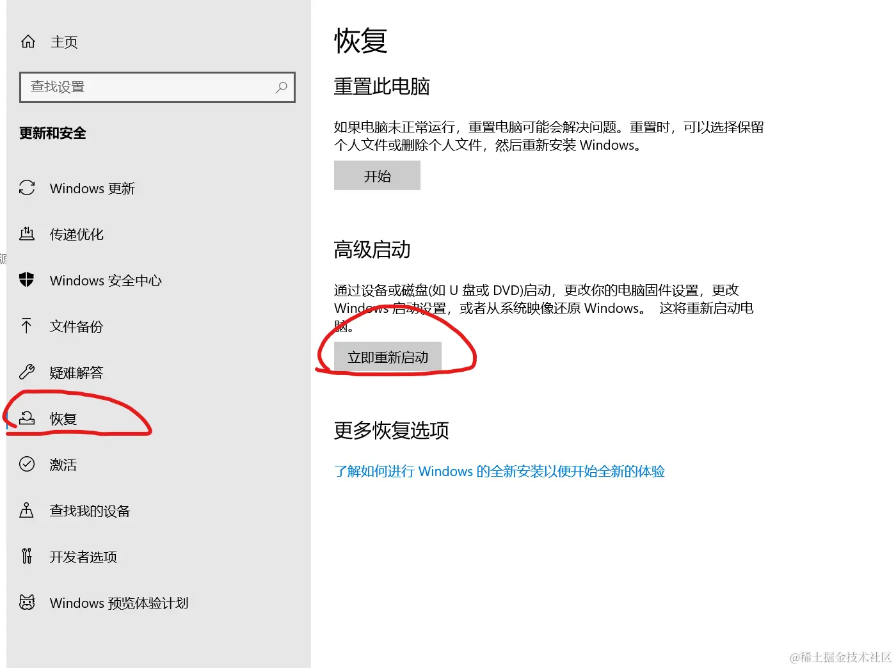
Task: Select the 更新和安全 section header
Action: pyautogui.click(x=52, y=132)
